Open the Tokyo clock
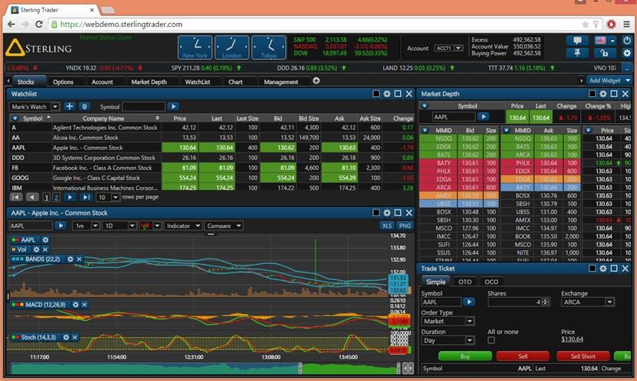 click(268, 48)
